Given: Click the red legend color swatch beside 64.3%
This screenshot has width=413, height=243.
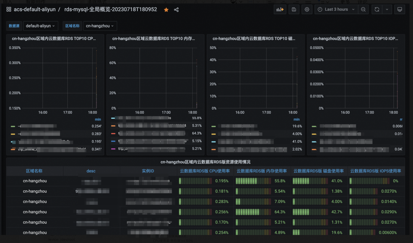Looking at the screenshot, I should coord(113,133).
